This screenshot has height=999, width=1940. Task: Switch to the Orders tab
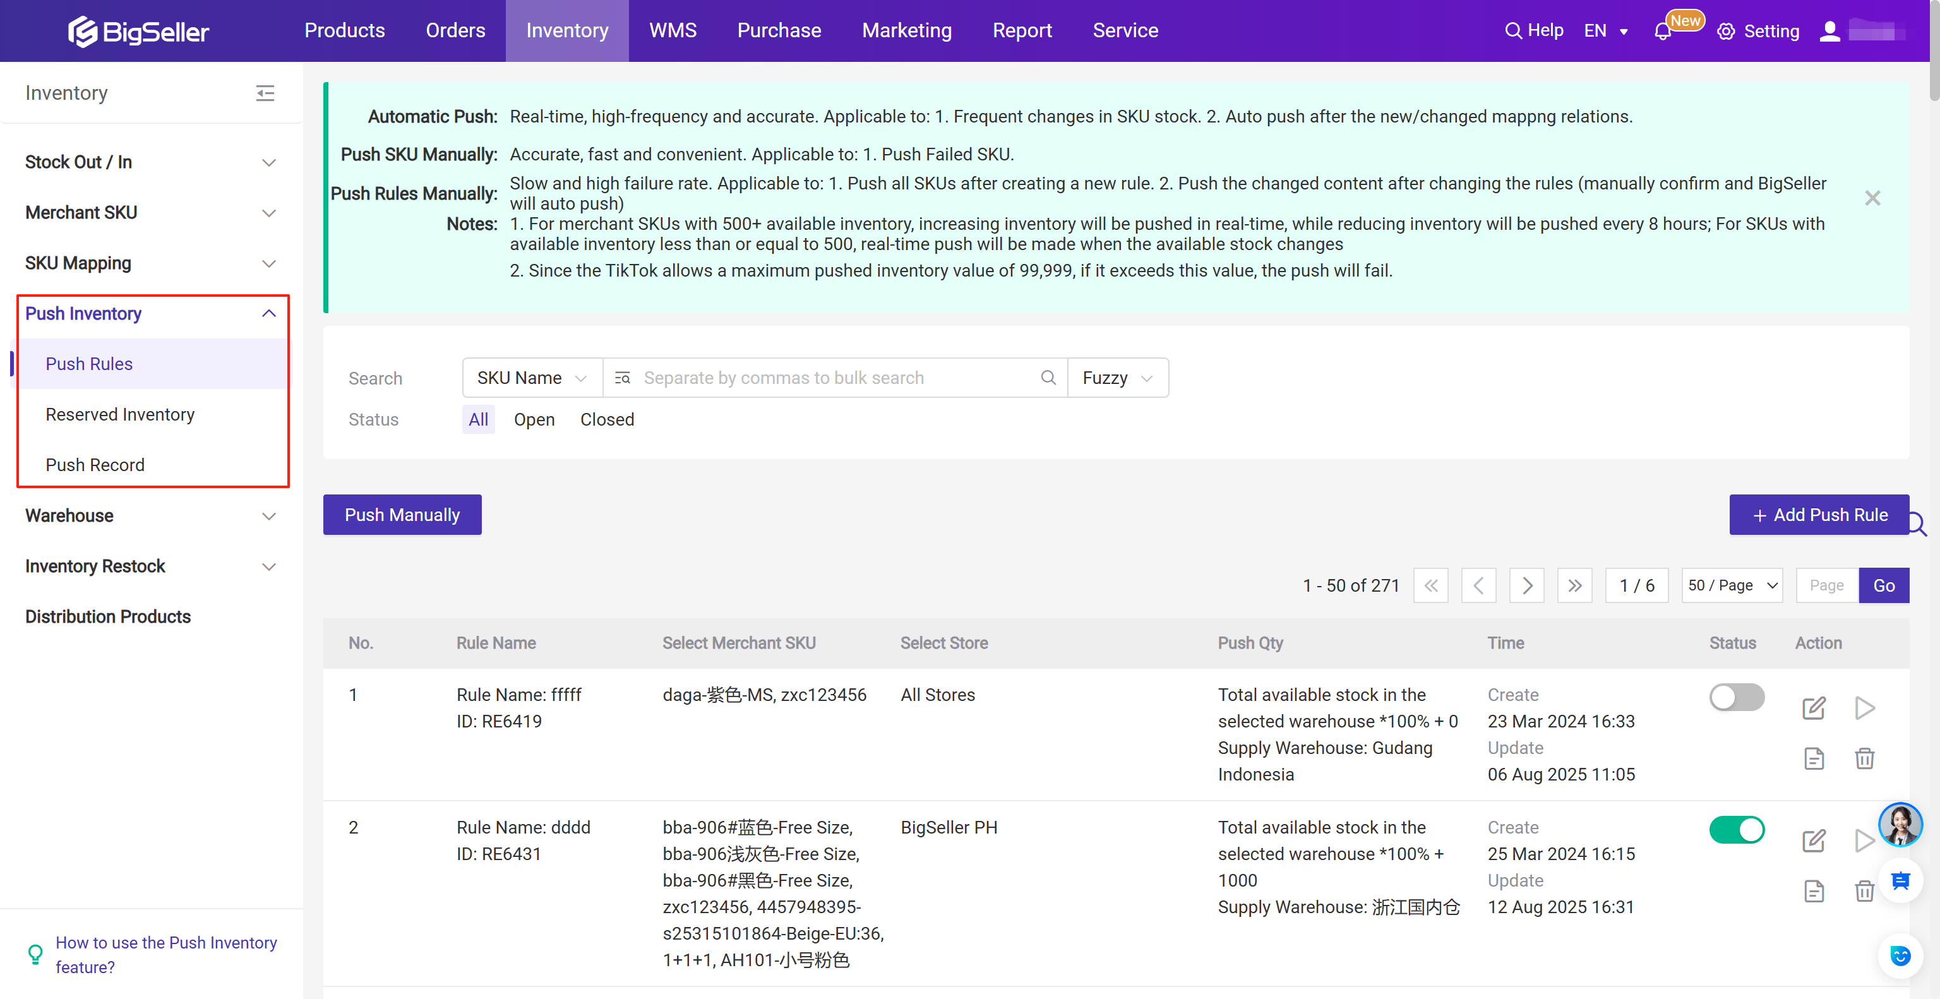tap(455, 30)
